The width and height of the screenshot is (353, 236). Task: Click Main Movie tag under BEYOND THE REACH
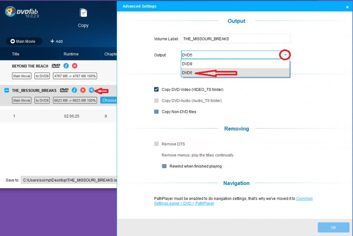pyautogui.click(x=22, y=76)
